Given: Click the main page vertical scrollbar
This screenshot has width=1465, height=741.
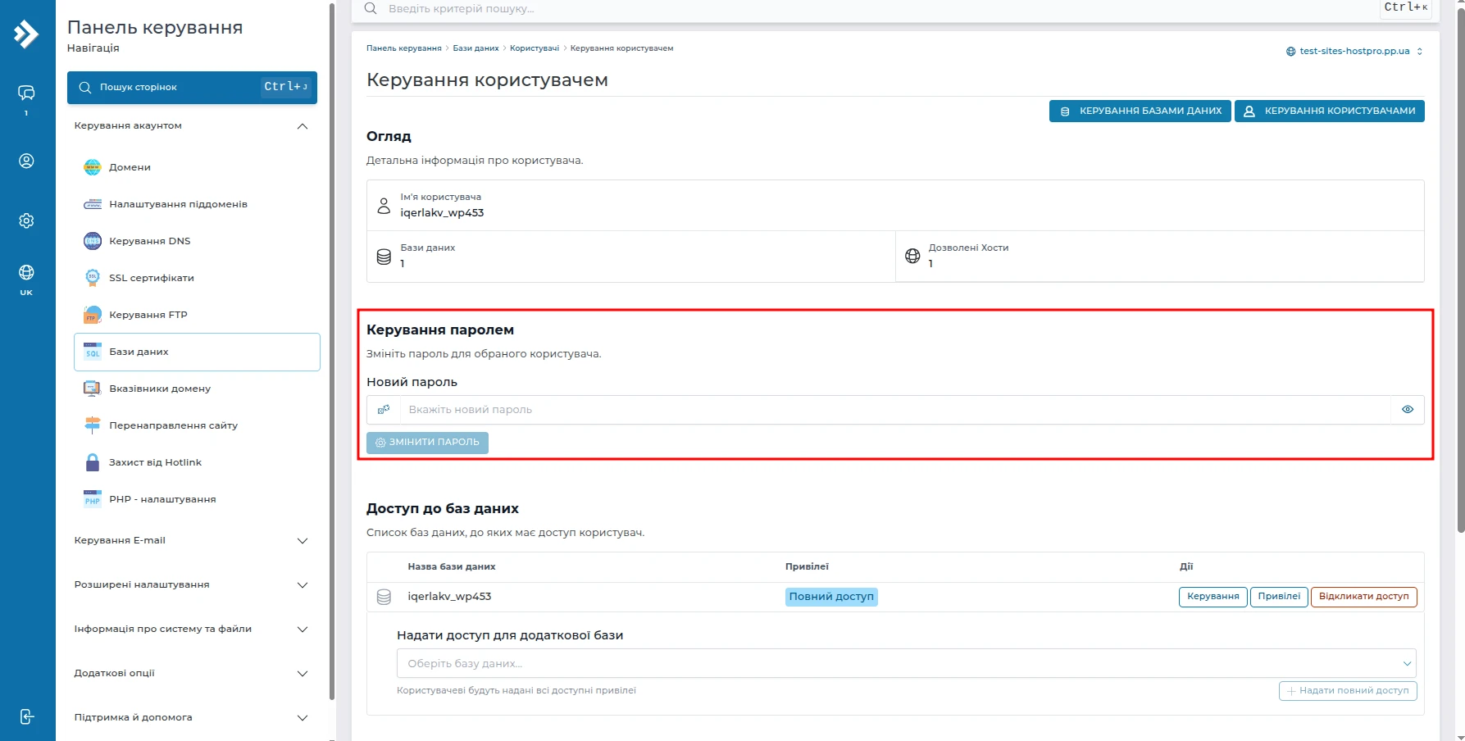Looking at the screenshot, I should [1460, 270].
